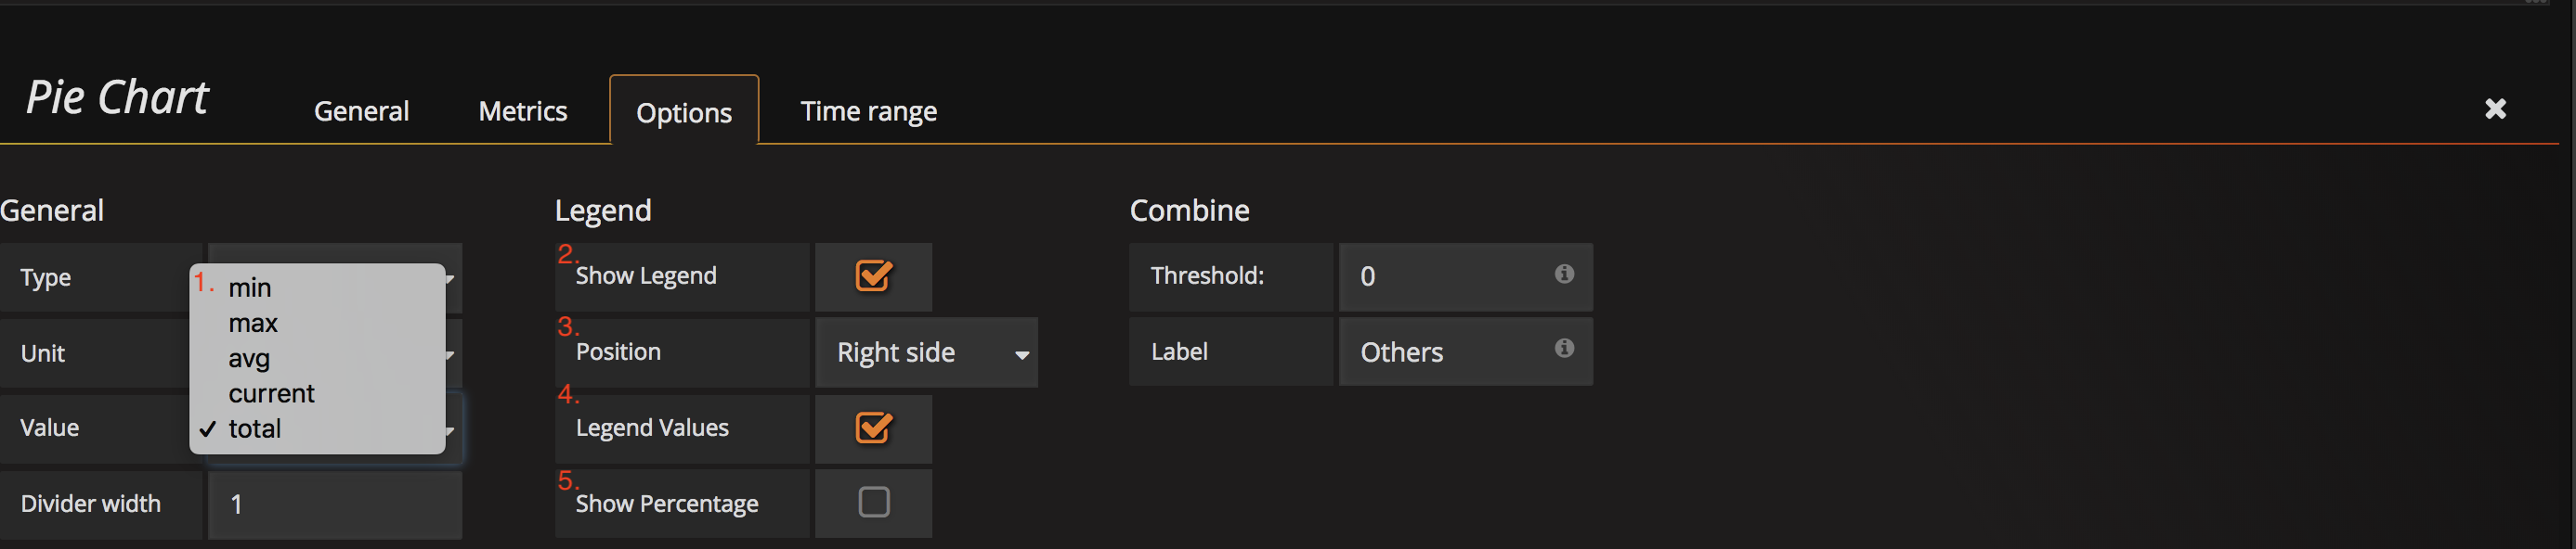Open the Metrics tab

coord(522,110)
